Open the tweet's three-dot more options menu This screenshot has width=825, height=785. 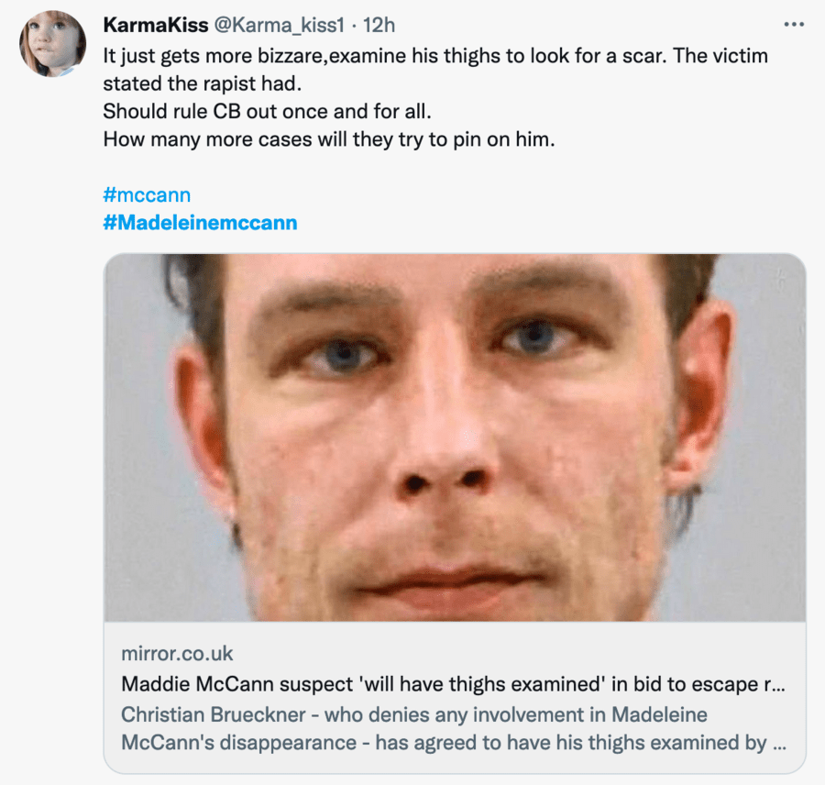coord(790,24)
